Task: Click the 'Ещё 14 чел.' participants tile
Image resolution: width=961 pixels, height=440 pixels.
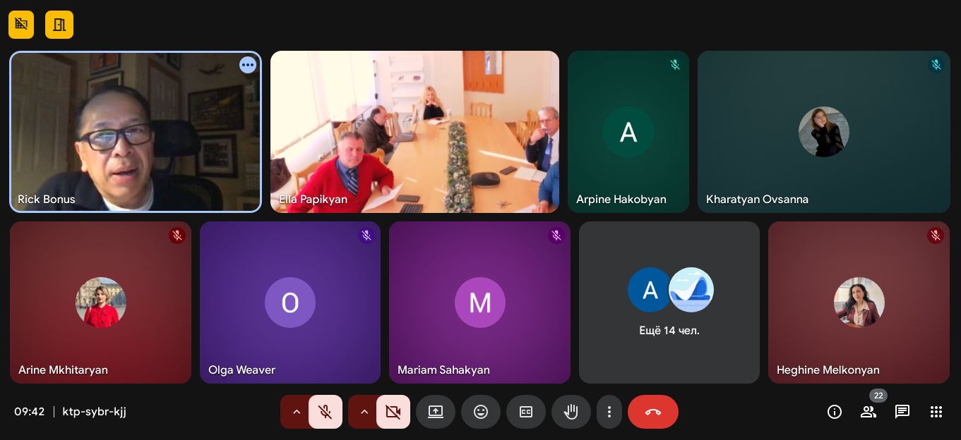Action: click(x=669, y=302)
